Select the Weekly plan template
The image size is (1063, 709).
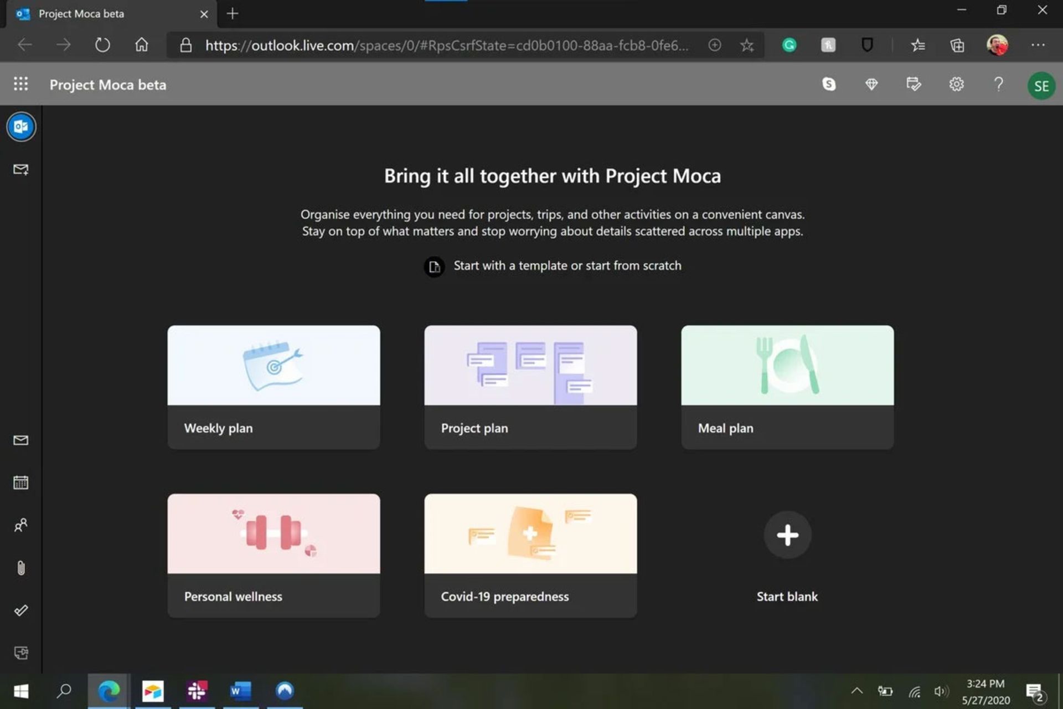pyautogui.click(x=274, y=387)
